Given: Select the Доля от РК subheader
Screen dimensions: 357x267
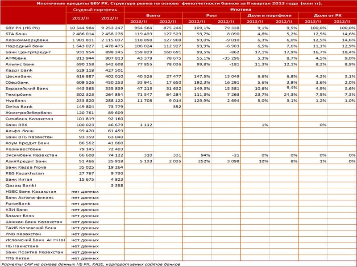Looking at the screenshot, I should point(328,16).
